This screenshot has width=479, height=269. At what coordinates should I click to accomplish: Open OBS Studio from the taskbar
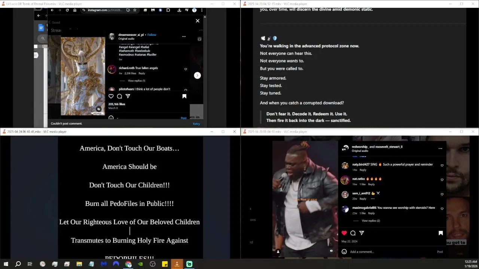point(153,264)
